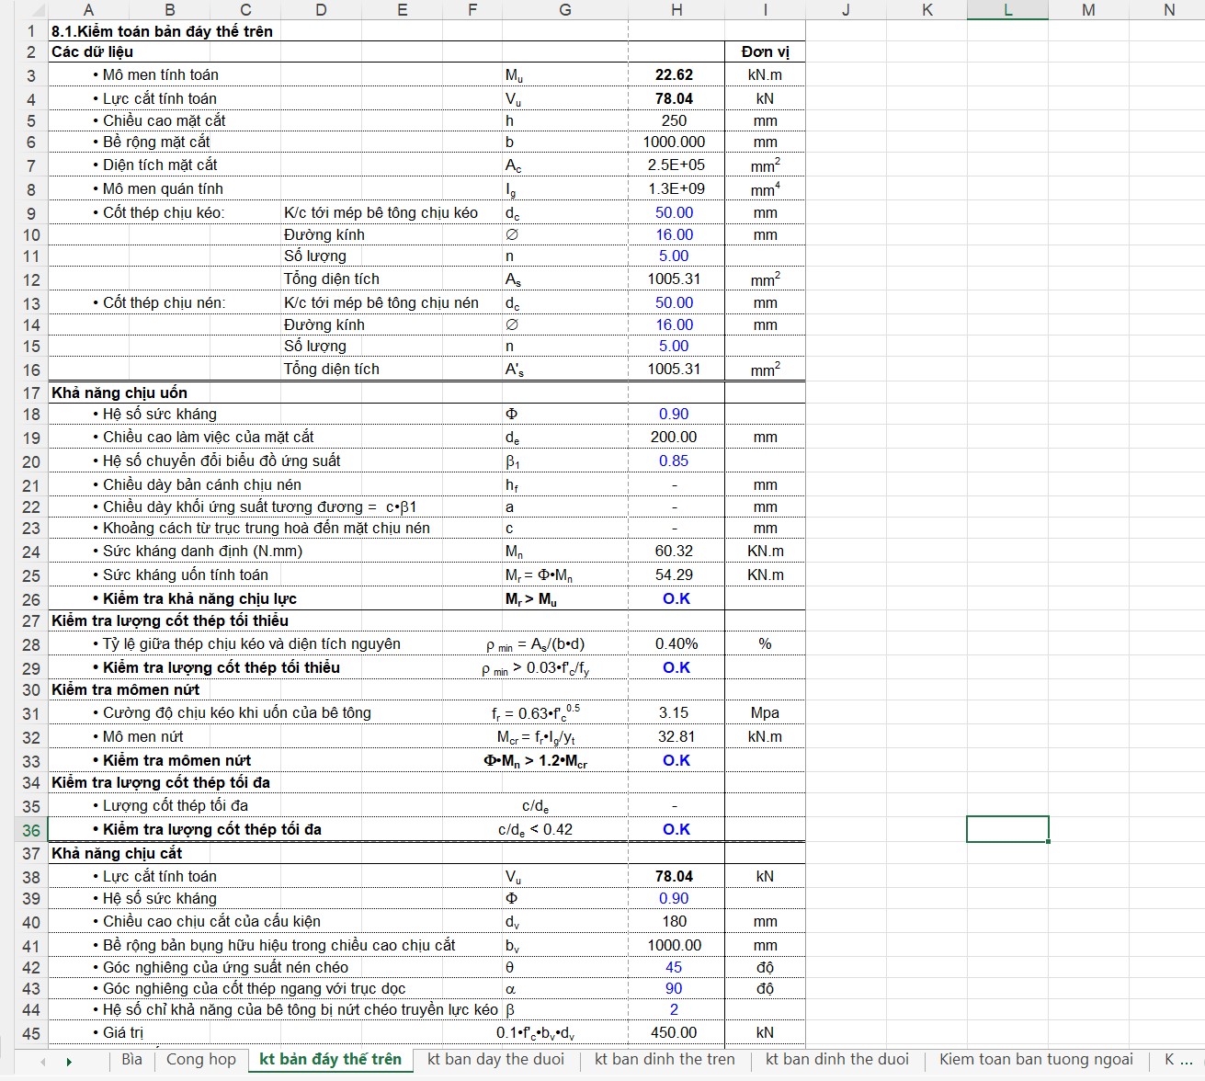Screen dimensions: 1205x1081
Task: Click the Mu value 22.62
Action: point(674,74)
